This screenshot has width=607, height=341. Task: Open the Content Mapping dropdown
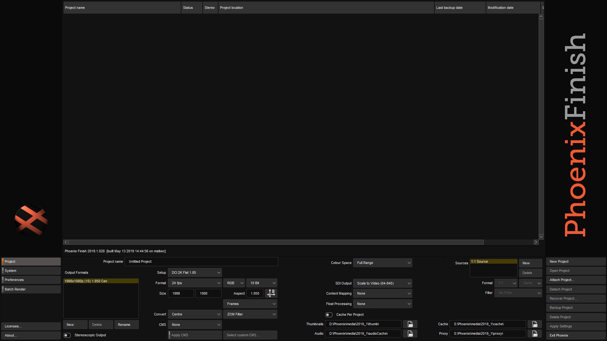pyautogui.click(x=383, y=293)
